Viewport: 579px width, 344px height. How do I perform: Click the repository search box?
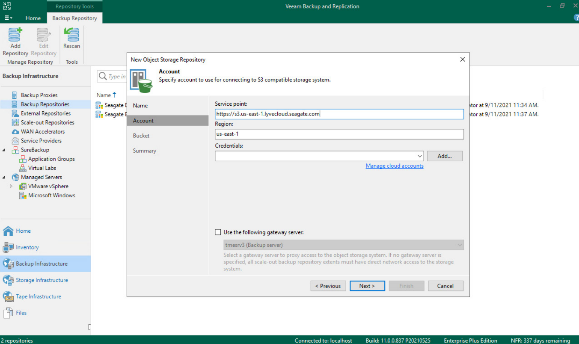tap(112, 77)
